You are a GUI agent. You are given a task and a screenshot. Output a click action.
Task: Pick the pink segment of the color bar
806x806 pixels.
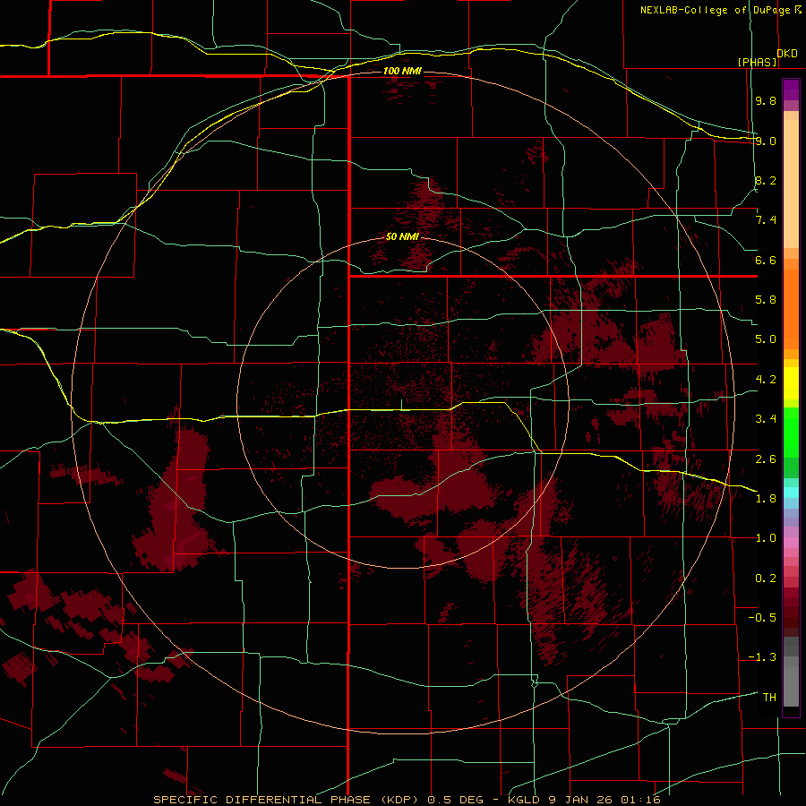click(791, 543)
